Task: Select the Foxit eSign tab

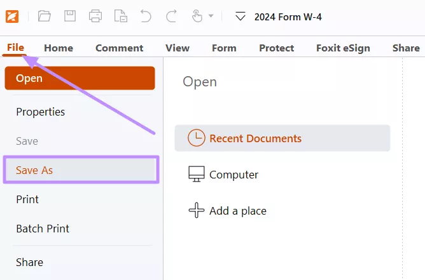Action: pyautogui.click(x=343, y=48)
